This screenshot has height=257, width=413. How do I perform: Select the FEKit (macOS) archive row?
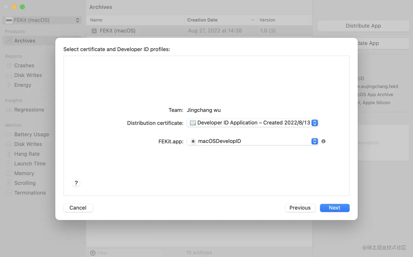coord(199,31)
